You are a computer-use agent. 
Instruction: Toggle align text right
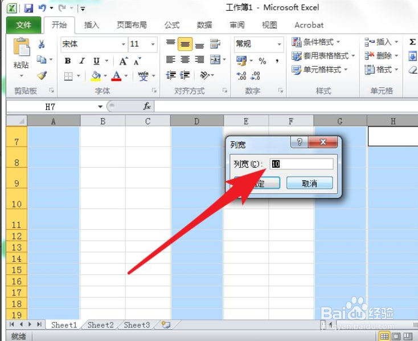click(199, 59)
